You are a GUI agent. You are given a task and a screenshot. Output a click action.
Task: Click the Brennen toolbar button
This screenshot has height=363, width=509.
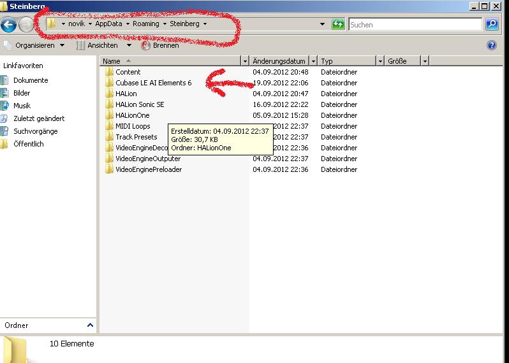pos(160,45)
